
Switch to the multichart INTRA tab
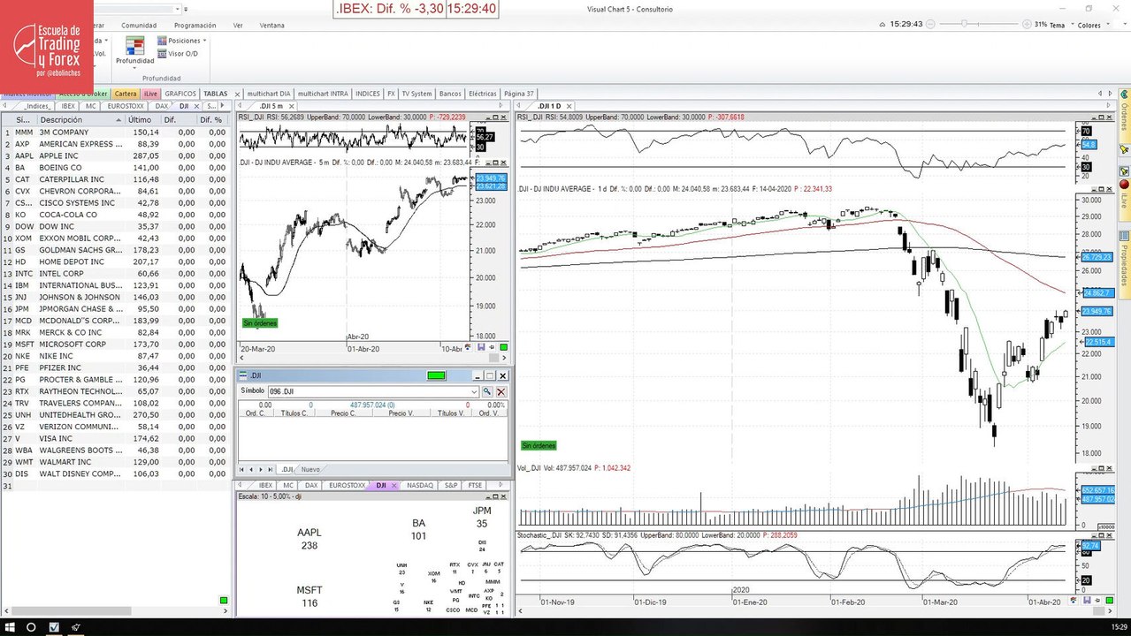pos(323,94)
